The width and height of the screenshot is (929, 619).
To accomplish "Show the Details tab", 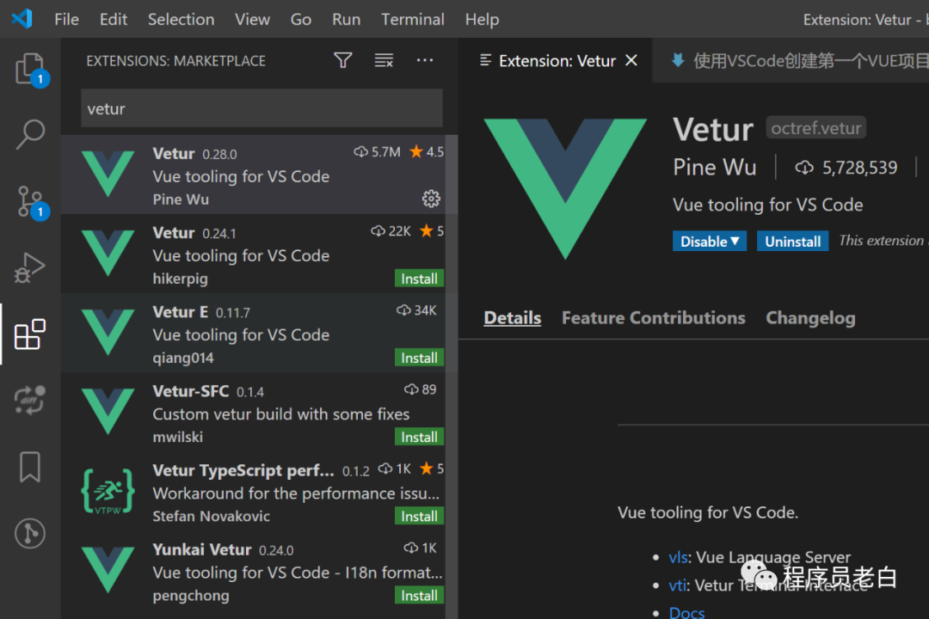I will [x=512, y=317].
